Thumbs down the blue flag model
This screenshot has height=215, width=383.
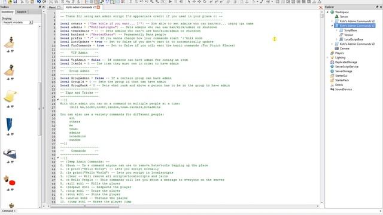pos(12,134)
